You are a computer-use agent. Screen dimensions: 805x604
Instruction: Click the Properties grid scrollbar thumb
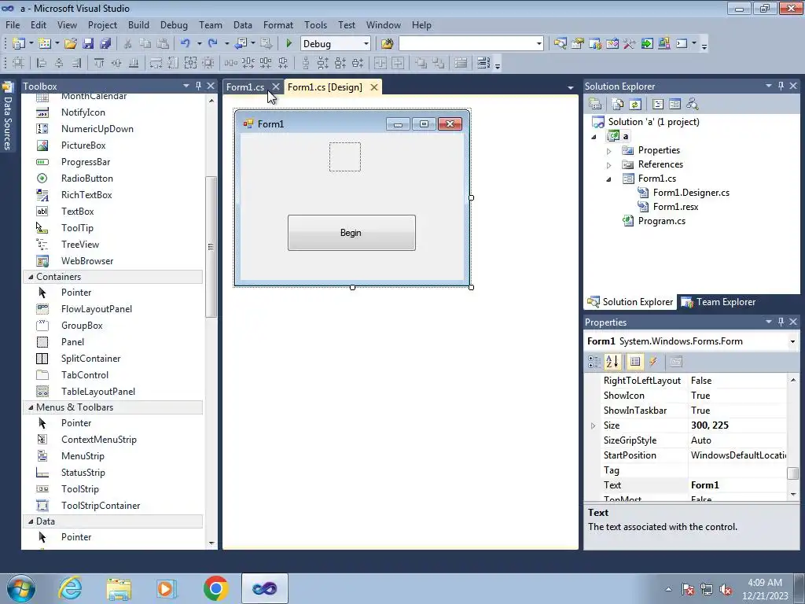[x=792, y=473]
